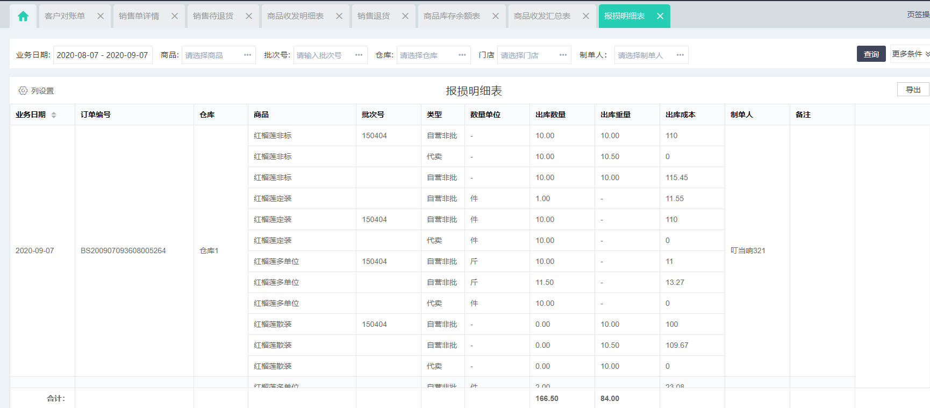930x408 pixels.
Task: Close the 商品收发汇总表 tab
Action: pos(586,16)
